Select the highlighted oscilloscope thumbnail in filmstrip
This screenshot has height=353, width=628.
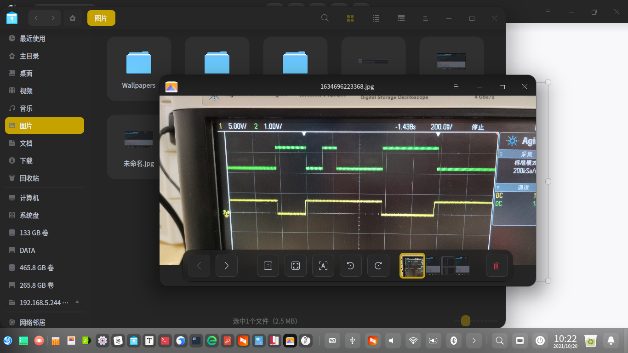[412, 266]
